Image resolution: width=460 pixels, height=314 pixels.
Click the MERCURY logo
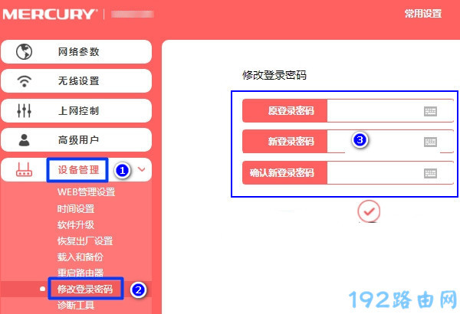point(49,15)
